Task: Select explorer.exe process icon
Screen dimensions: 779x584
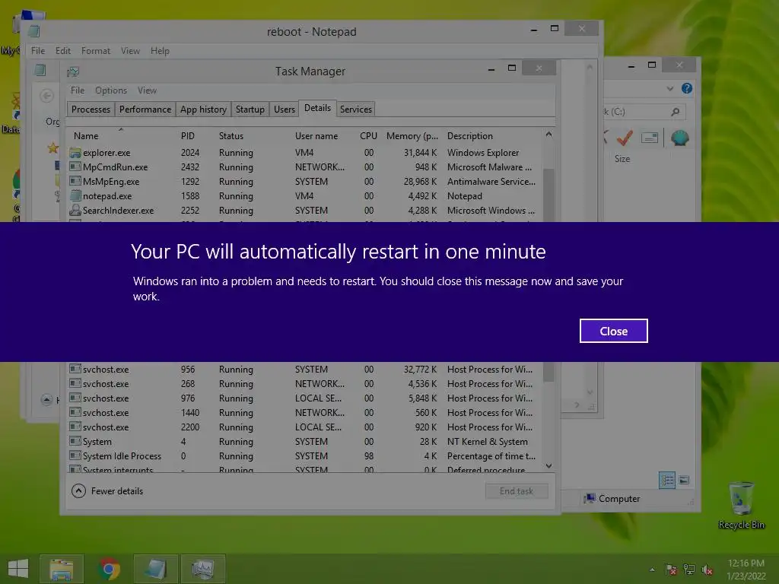Action: tap(75, 152)
